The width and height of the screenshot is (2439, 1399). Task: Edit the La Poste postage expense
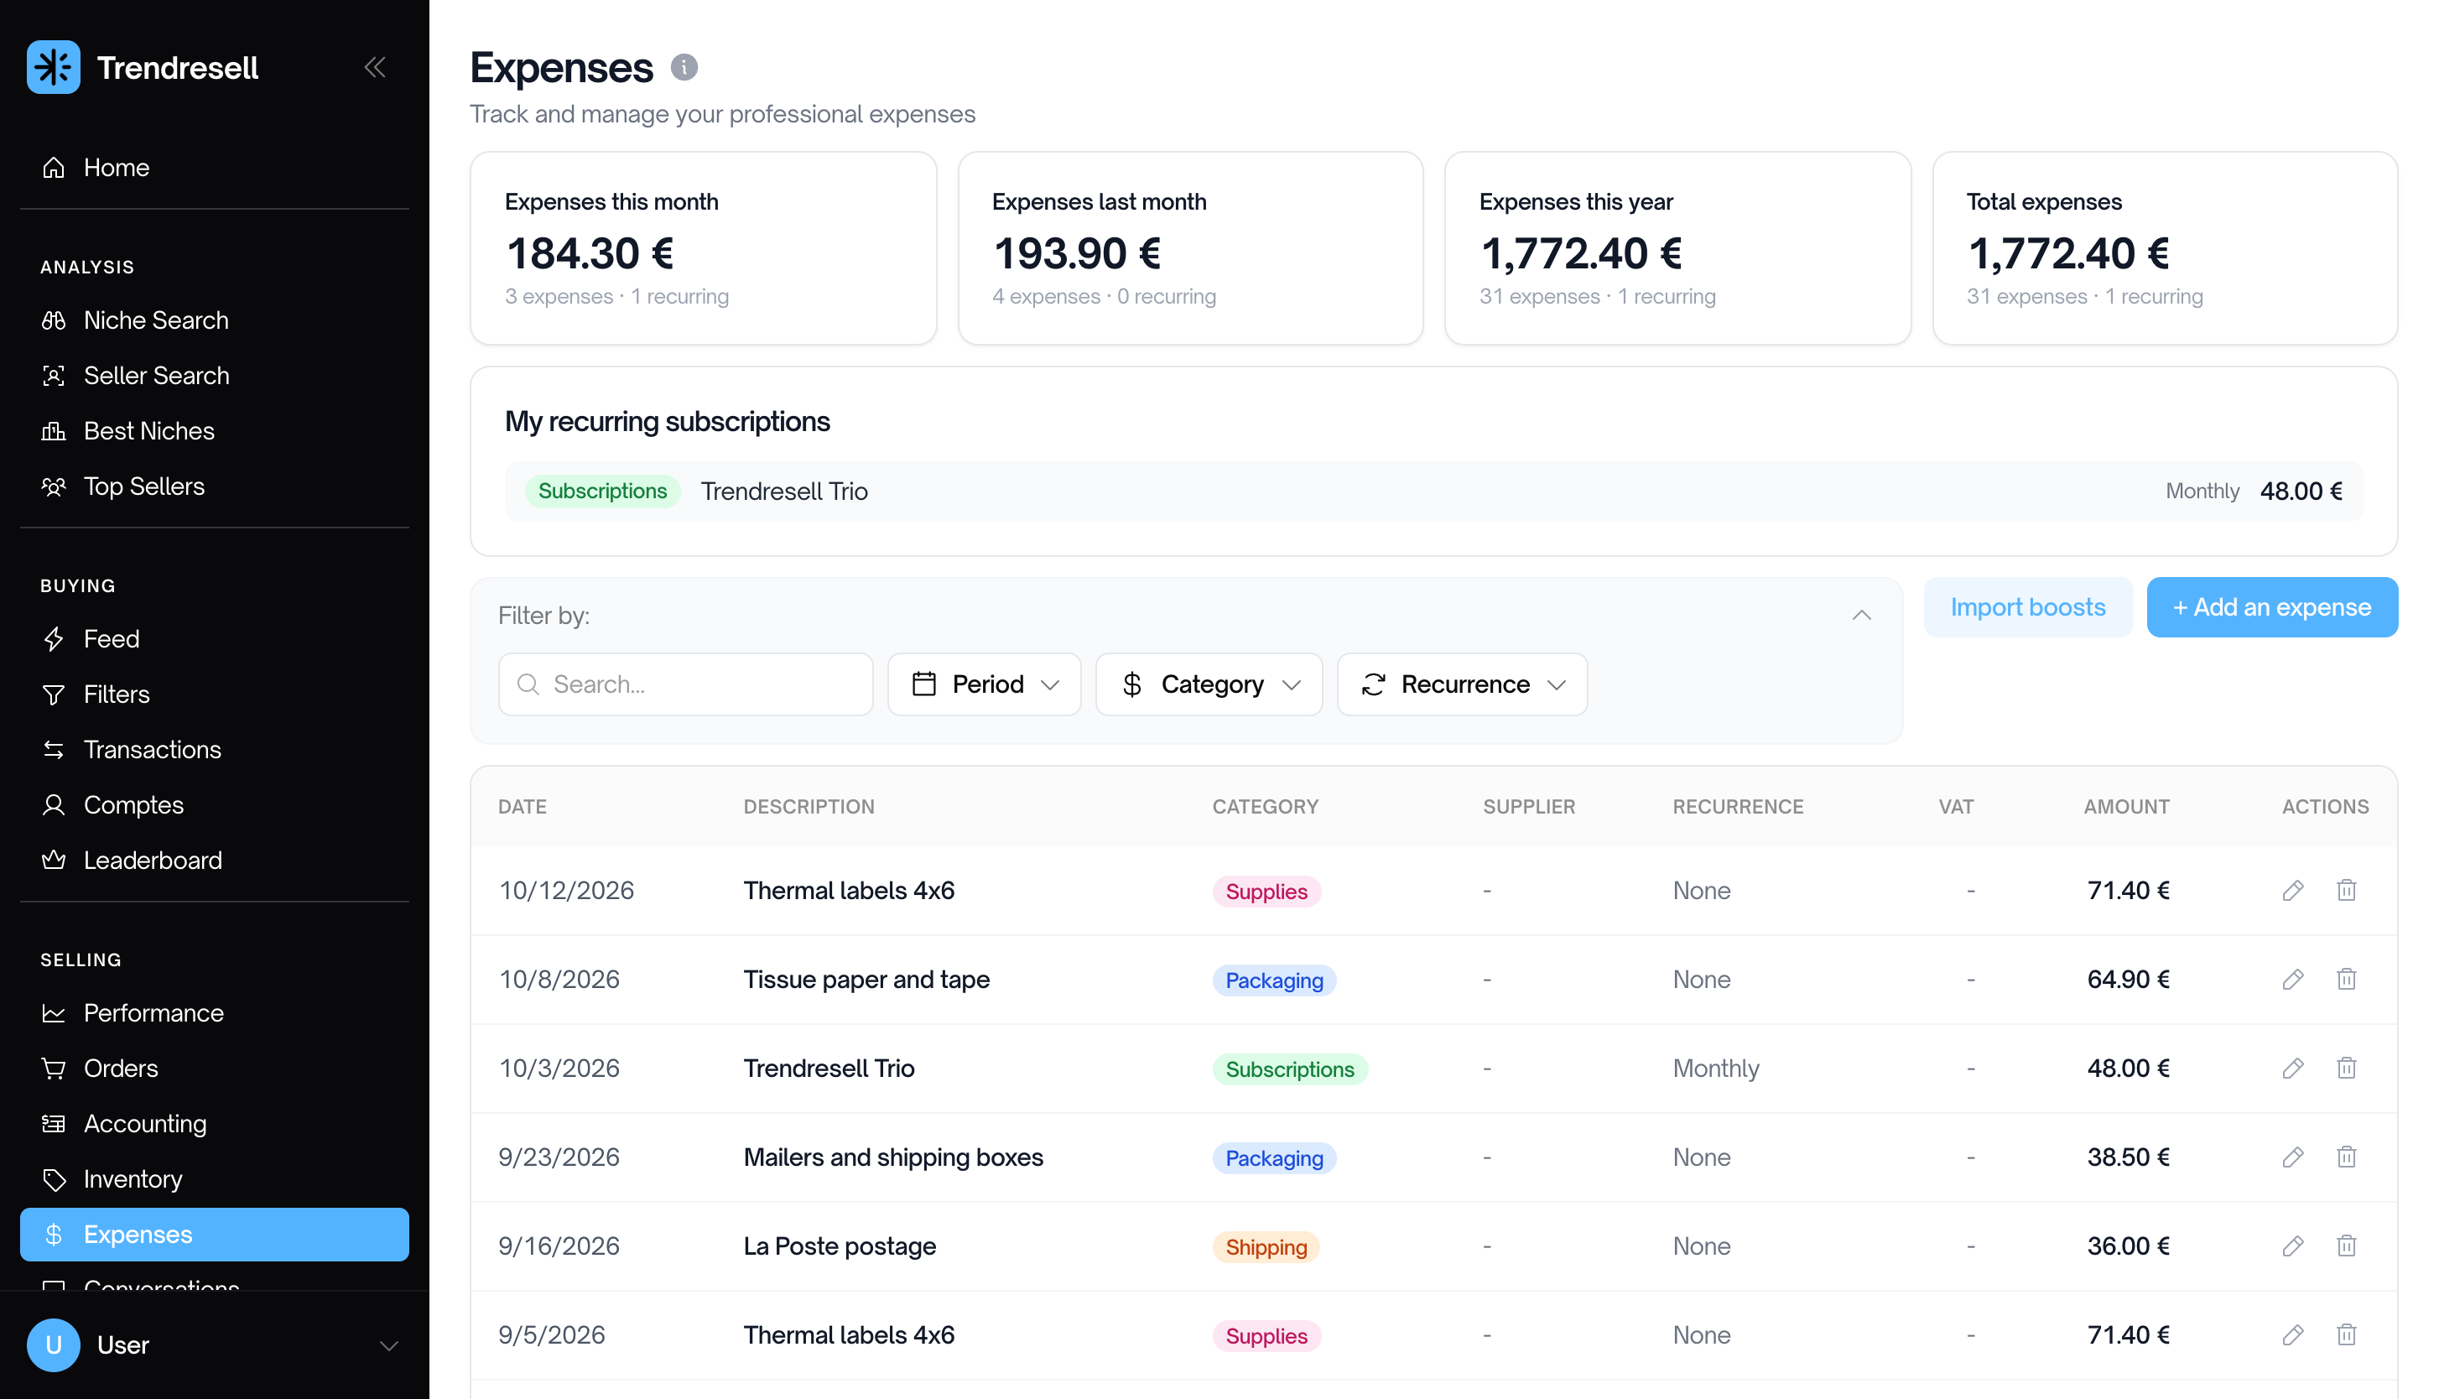coord(2292,1246)
